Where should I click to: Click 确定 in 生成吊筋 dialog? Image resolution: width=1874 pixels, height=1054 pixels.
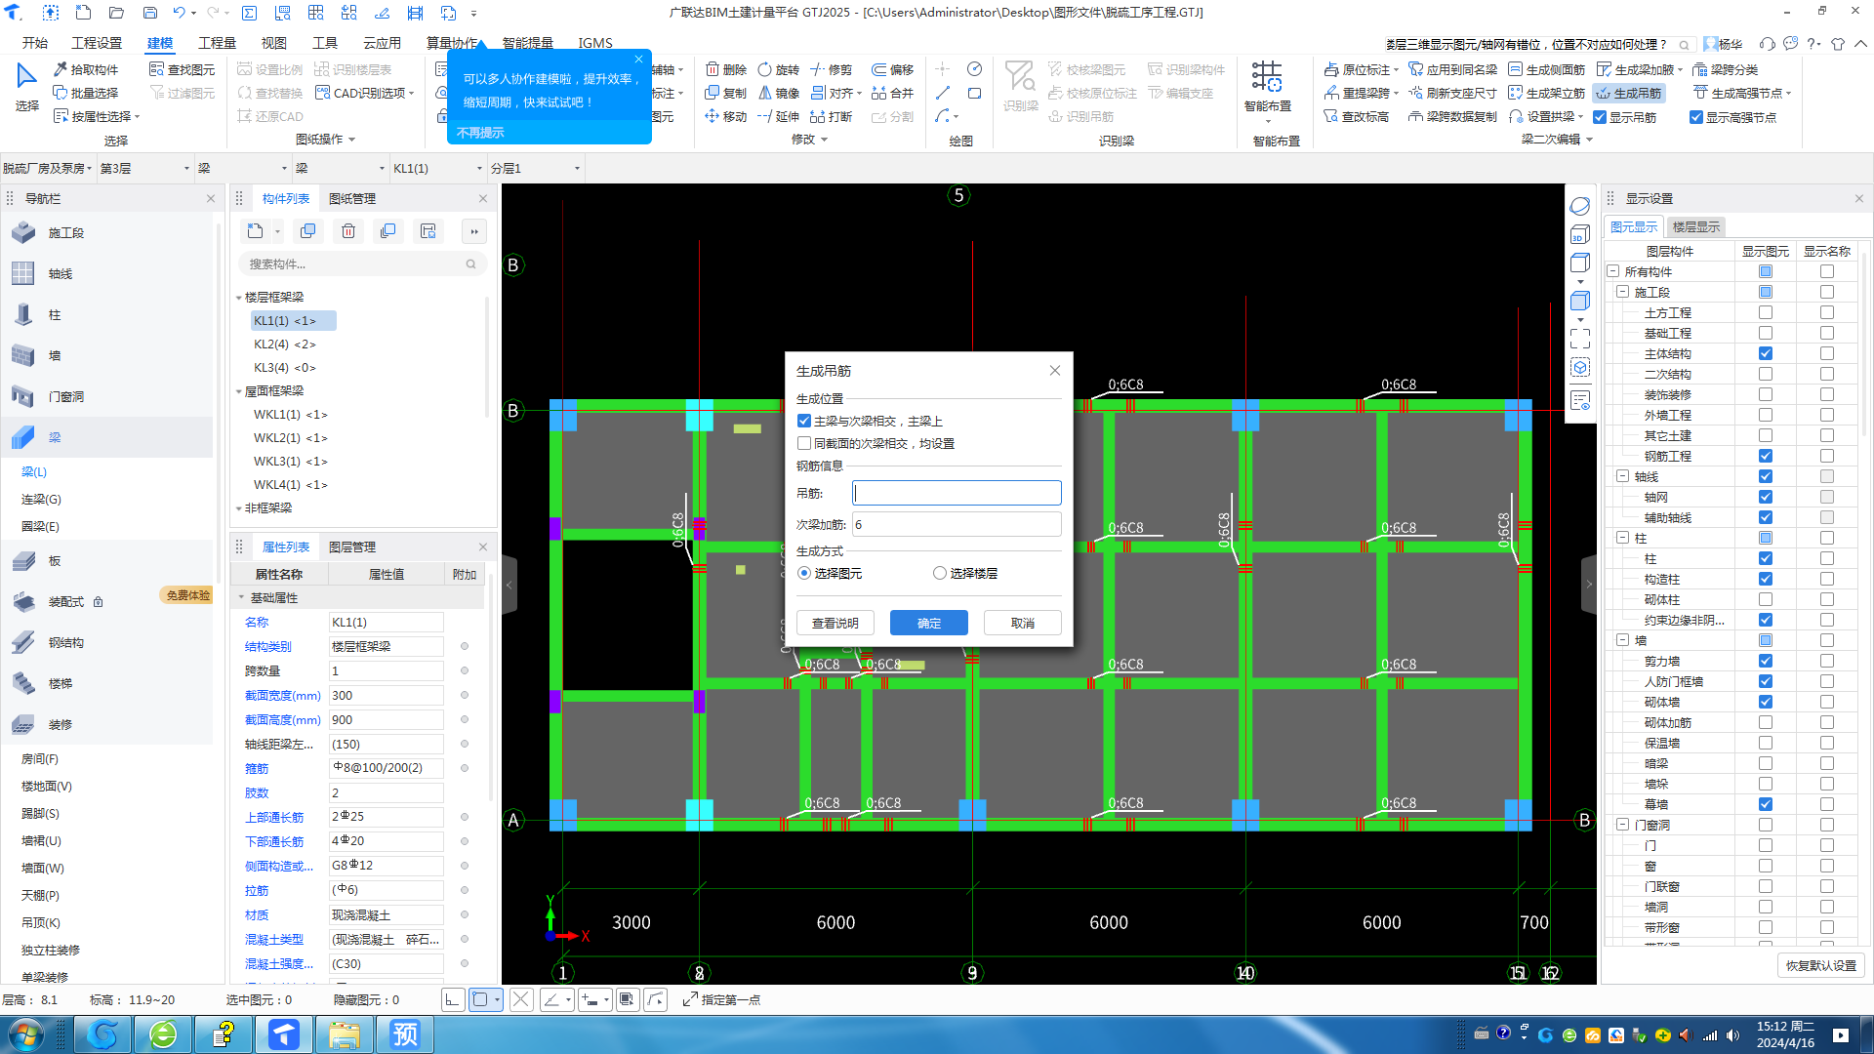pos(929,623)
